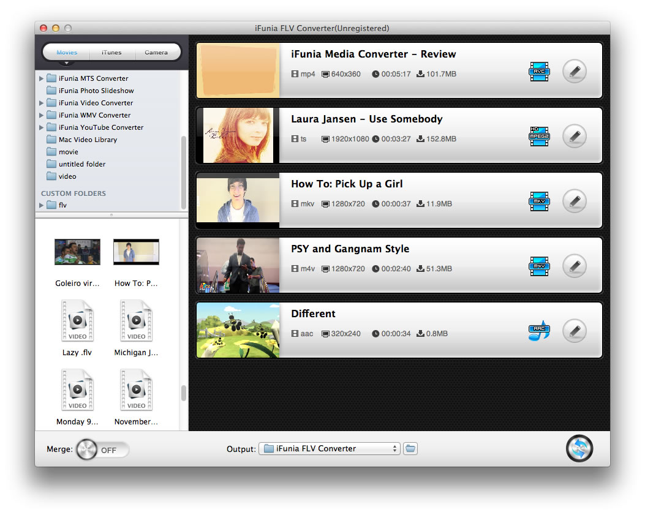This screenshot has height=515, width=645.
Task: Click the HD MPEG2 output format icon
Action: point(539,137)
